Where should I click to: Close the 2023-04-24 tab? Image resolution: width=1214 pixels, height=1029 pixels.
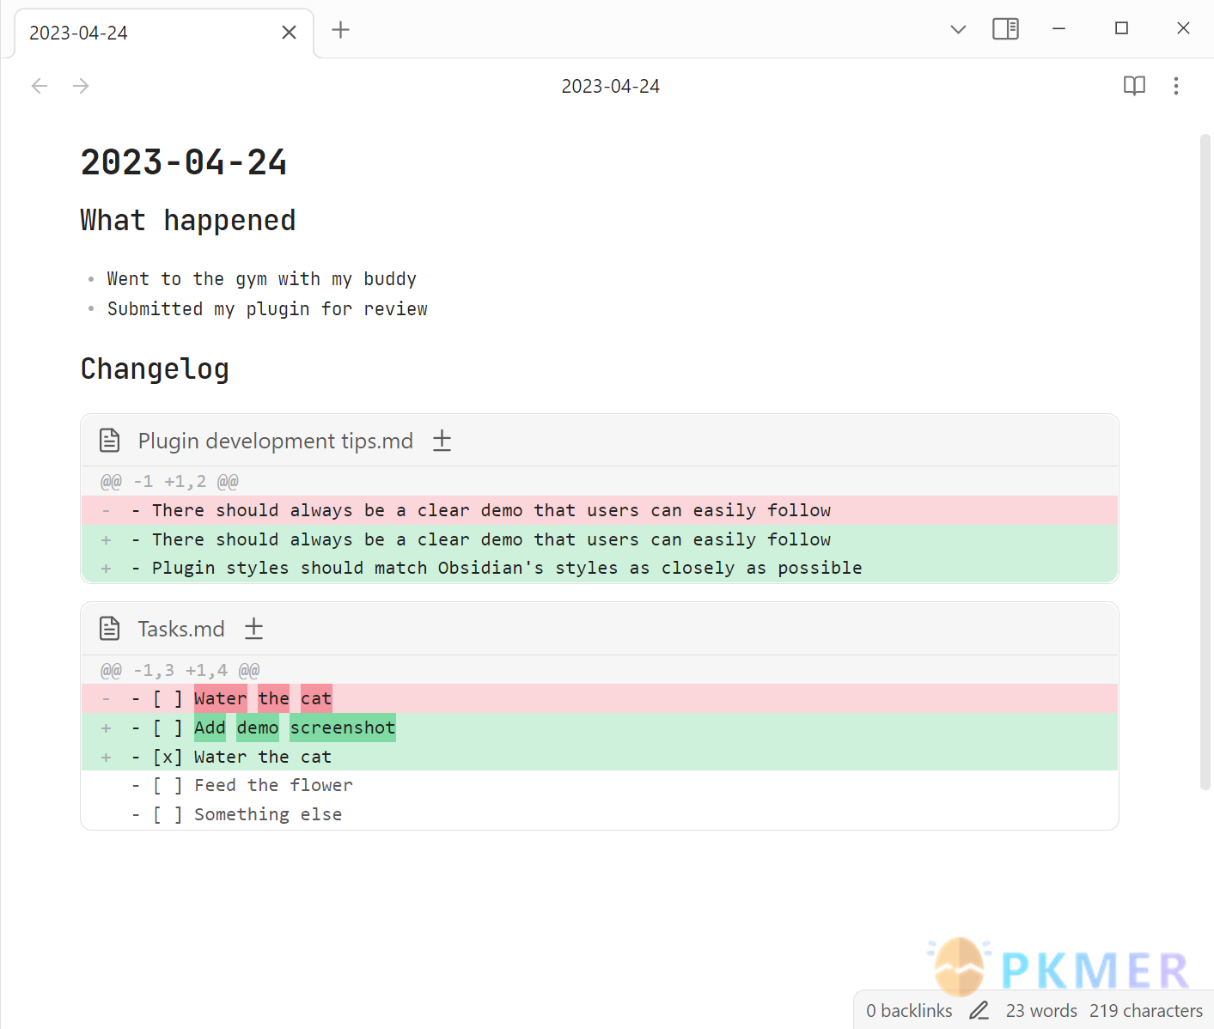(289, 33)
